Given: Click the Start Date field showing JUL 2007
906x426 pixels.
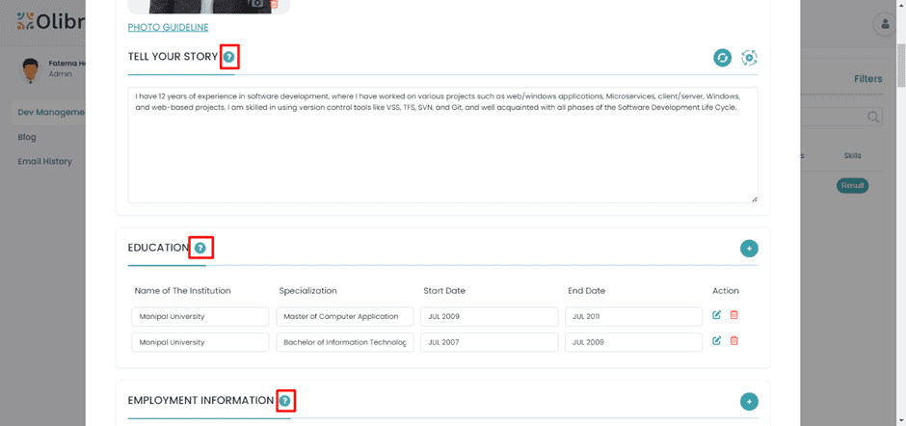Looking at the screenshot, I should pyautogui.click(x=489, y=342).
